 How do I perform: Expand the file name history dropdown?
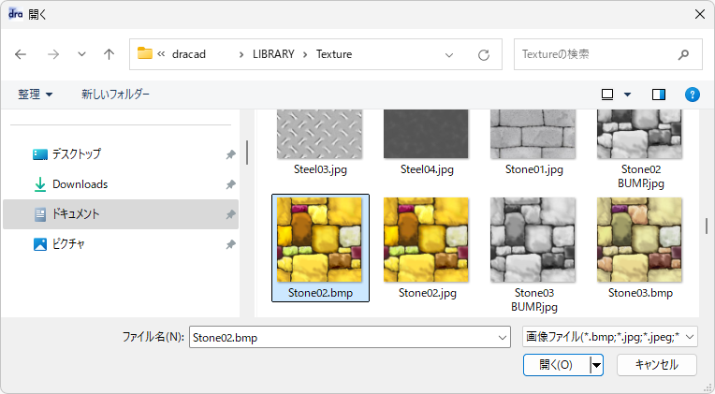[x=503, y=338]
